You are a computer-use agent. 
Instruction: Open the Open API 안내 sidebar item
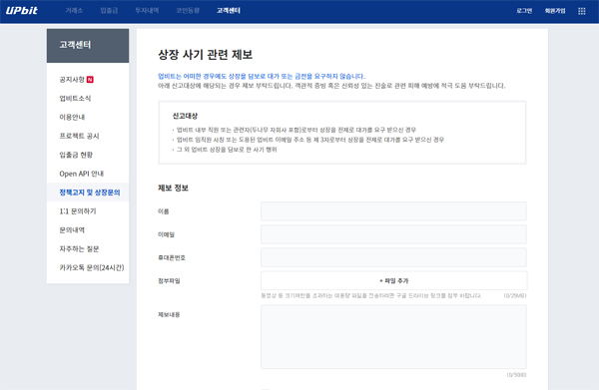(82, 174)
